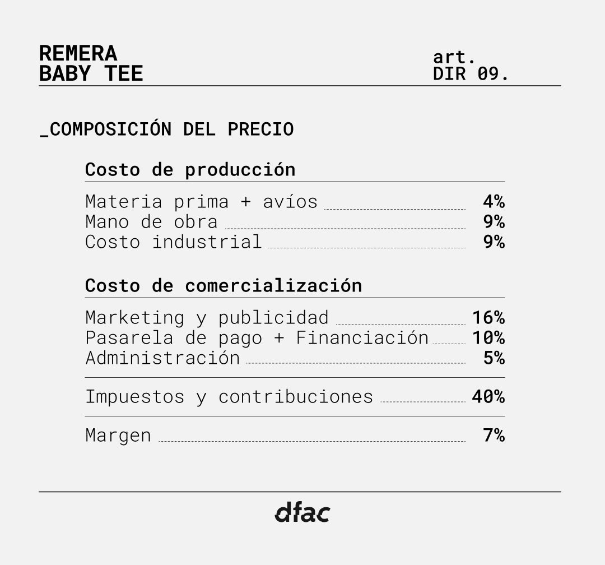Select the art. DIR 09. article code

pos(471,66)
